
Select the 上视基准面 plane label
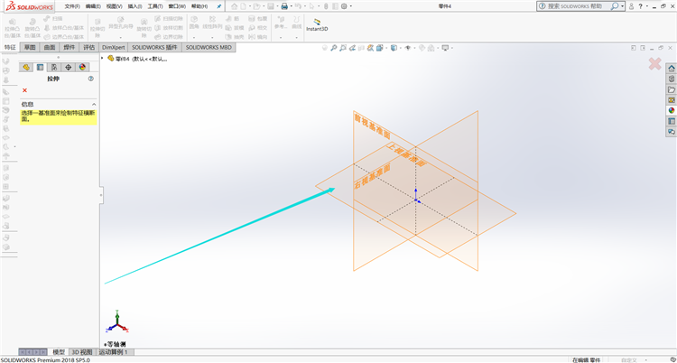406,154
